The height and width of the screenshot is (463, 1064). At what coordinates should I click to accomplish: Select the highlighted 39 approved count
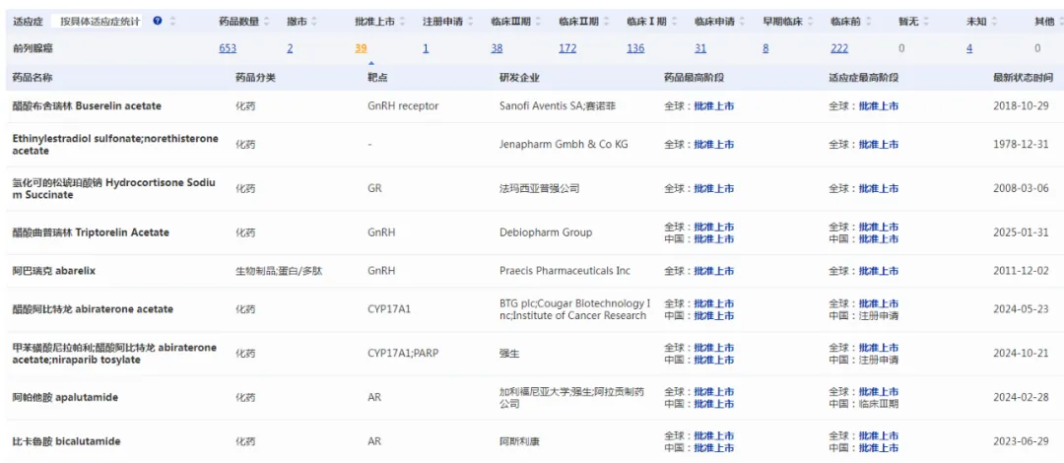[361, 48]
